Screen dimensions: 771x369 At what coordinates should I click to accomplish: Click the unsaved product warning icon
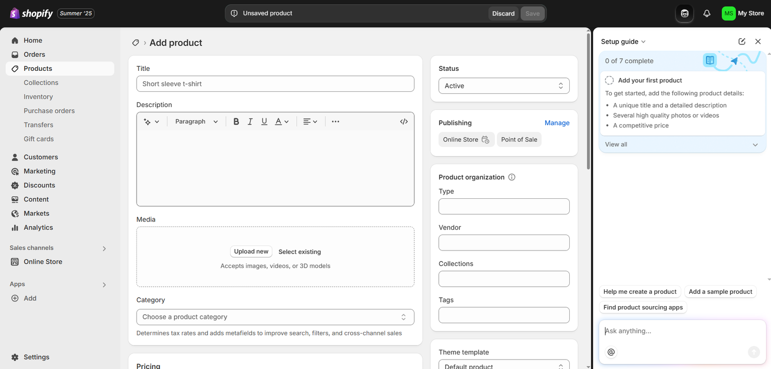[x=234, y=14]
